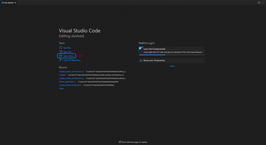Viewport: 266px width, 145px height.
Task: Click the Walkthroughs heading
Action: click(x=147, y=43)
